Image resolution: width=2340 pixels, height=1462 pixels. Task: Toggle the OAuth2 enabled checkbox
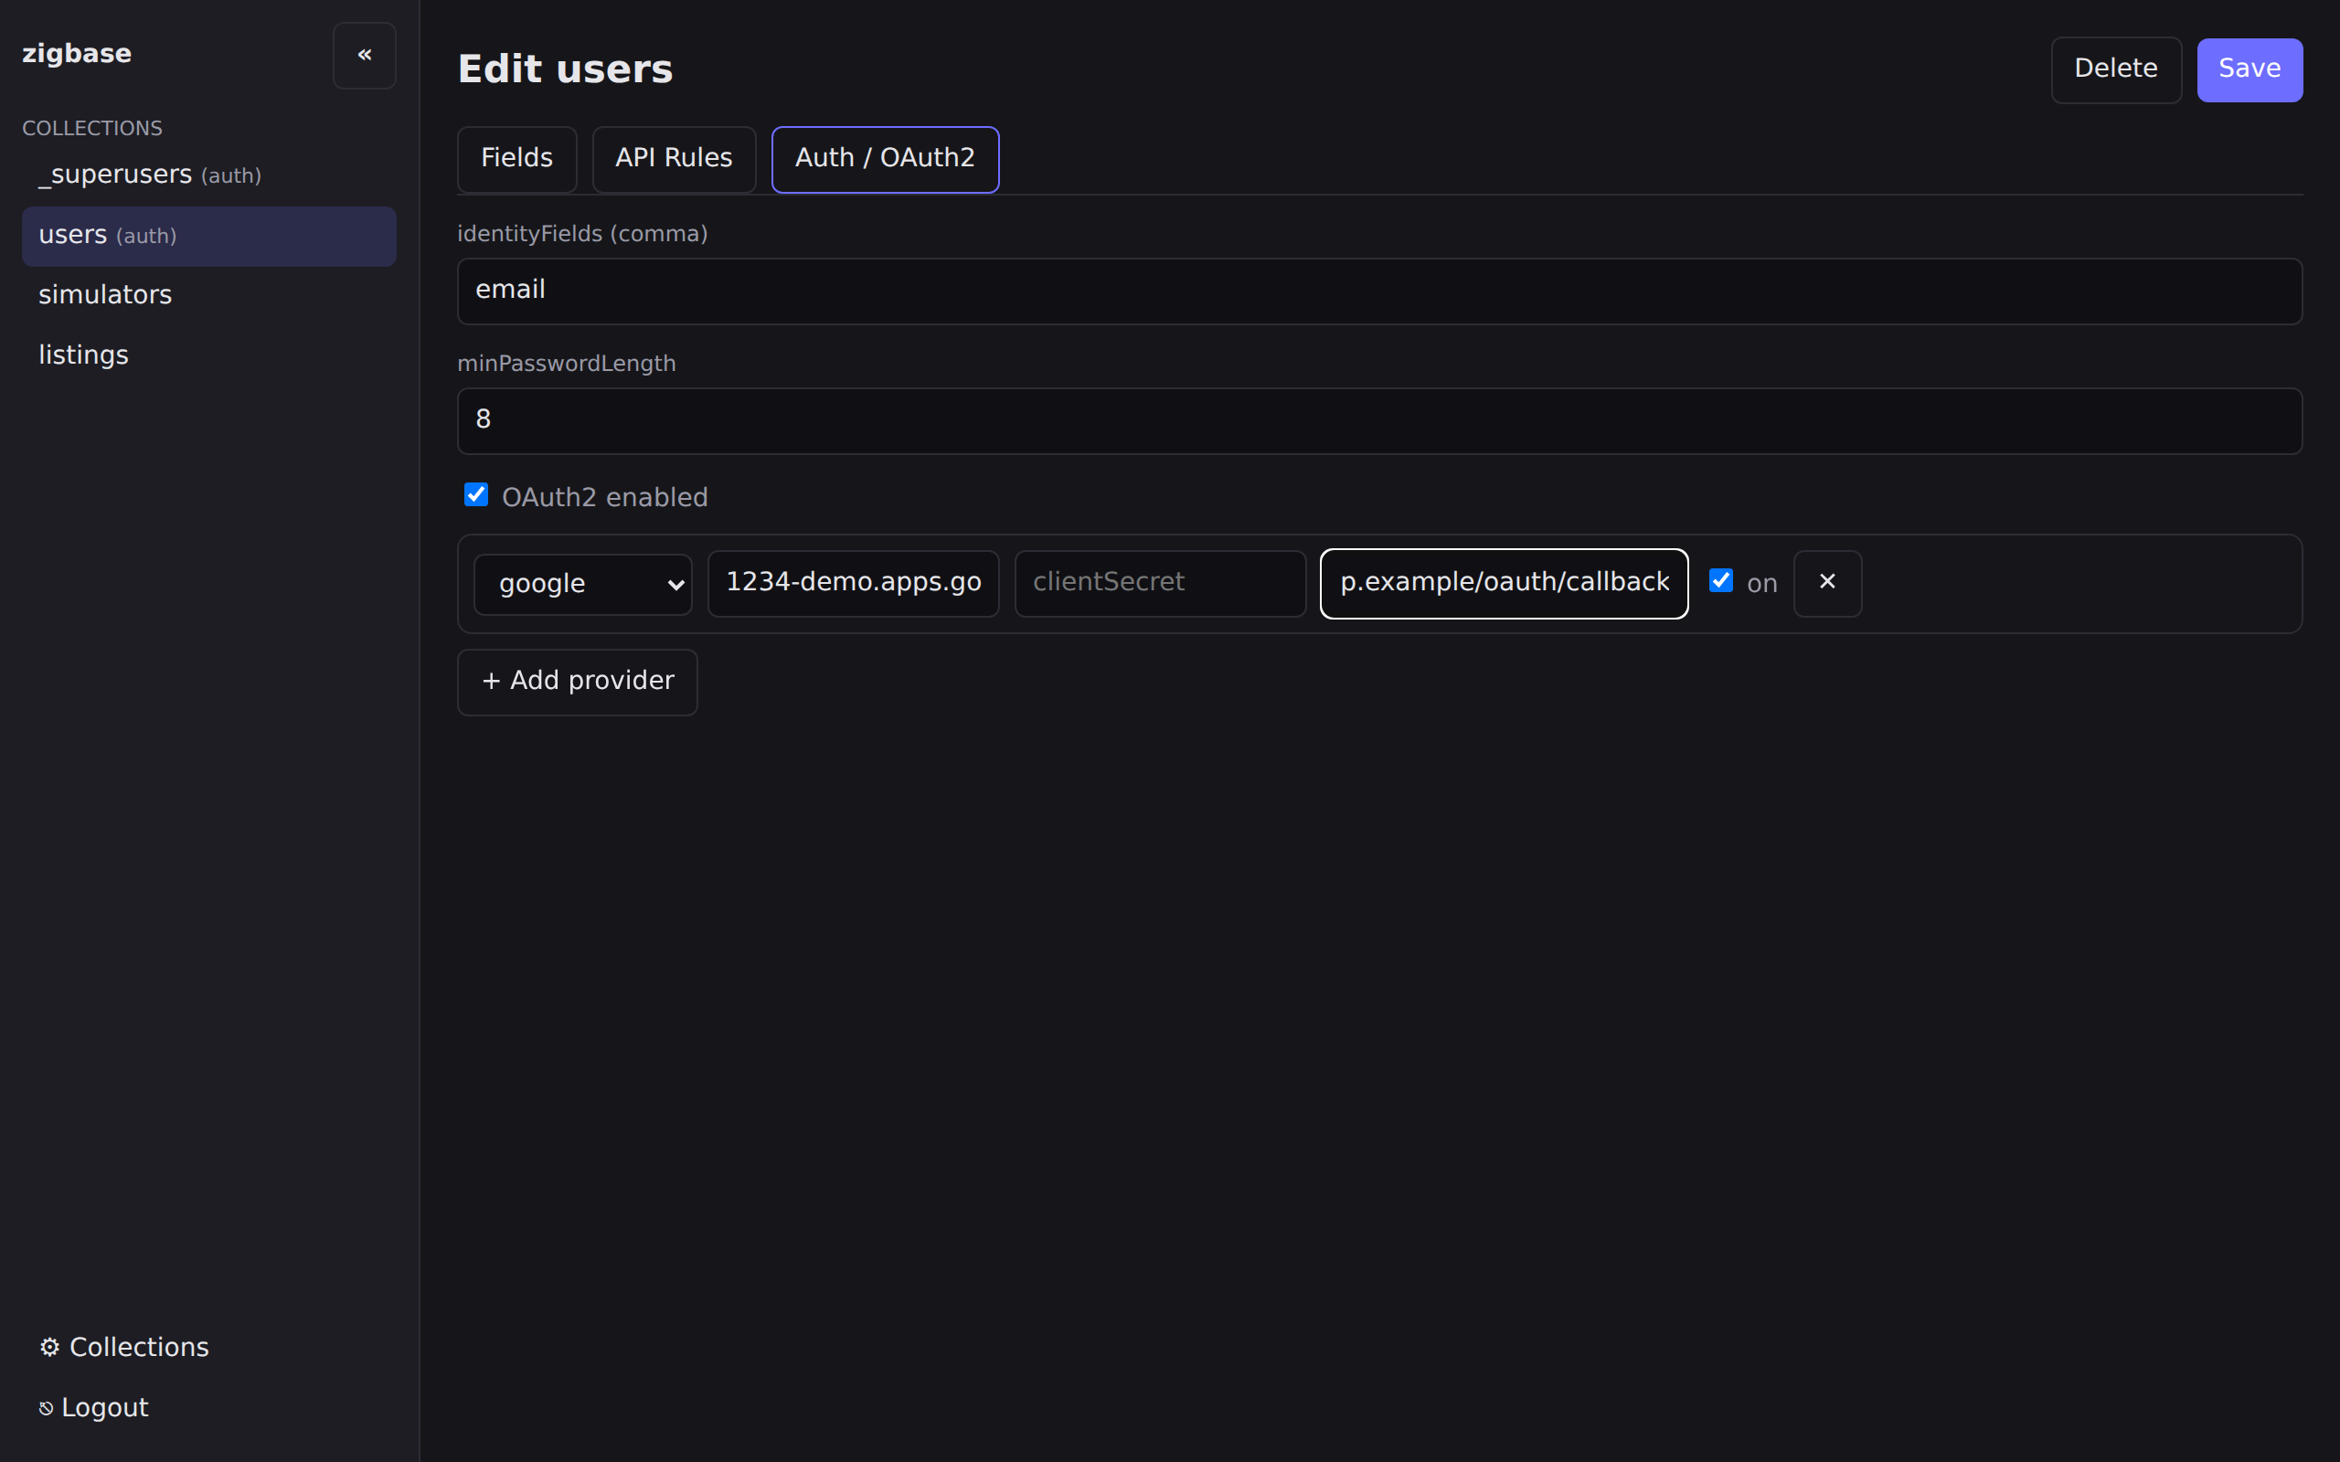coord(475,495)
